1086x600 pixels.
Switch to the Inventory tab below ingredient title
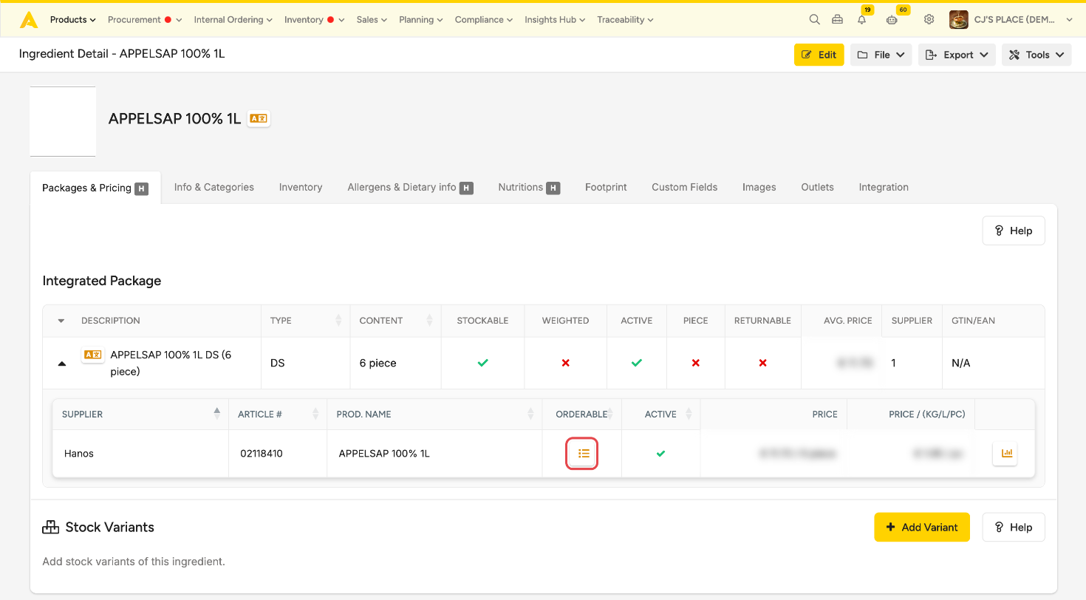(301, 188)
